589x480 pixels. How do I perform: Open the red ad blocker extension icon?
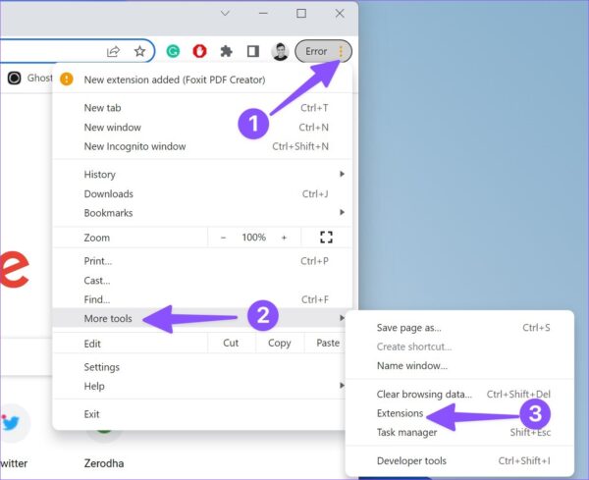(x=199, y=51)
